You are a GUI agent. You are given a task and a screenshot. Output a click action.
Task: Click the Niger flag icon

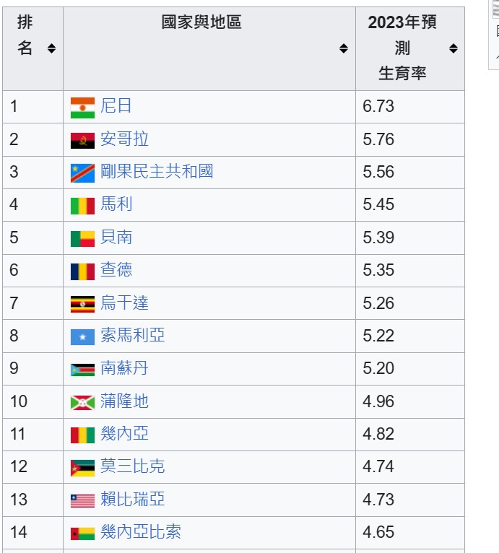[82, 108]
